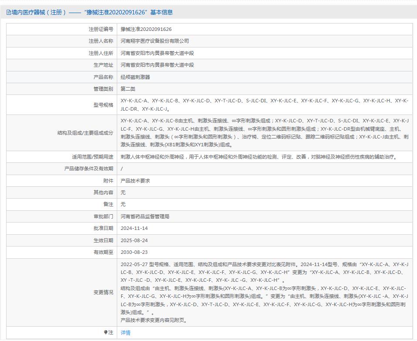Click the 结构及组成/主要组成成分 label

click(x=85, y=133)
